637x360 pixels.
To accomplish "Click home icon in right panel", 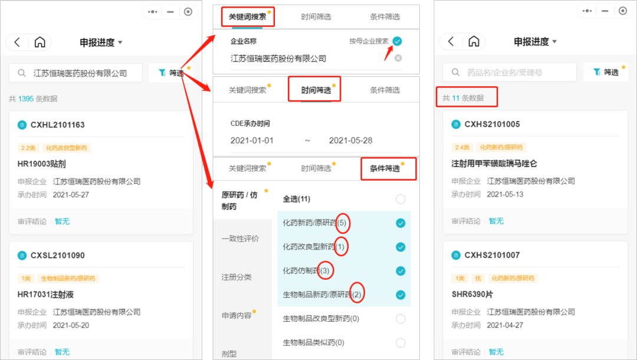I will coord(474,41).
